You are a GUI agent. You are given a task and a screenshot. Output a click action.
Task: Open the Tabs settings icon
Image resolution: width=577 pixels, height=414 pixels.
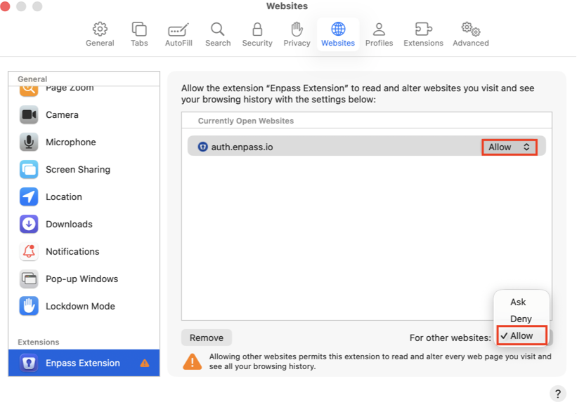[139, 29]
